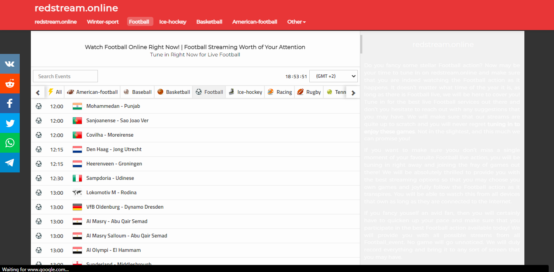554x272 pixels.
Task: Open Ice-hockey in top navigation
Action: click(x=173, y=22)
